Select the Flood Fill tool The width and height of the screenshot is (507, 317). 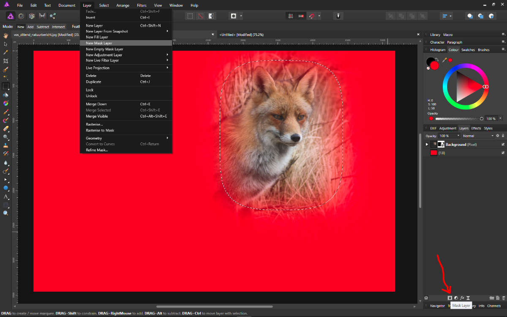(6, 95)
